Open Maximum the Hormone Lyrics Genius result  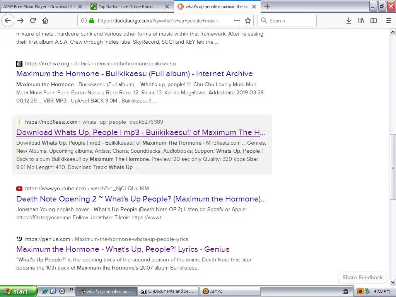point(123,249)
